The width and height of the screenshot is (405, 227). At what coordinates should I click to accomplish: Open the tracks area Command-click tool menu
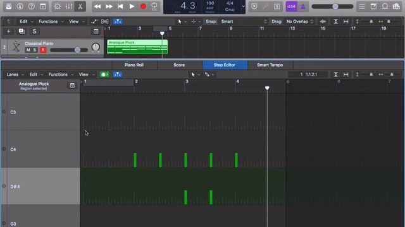click(196, 21)
